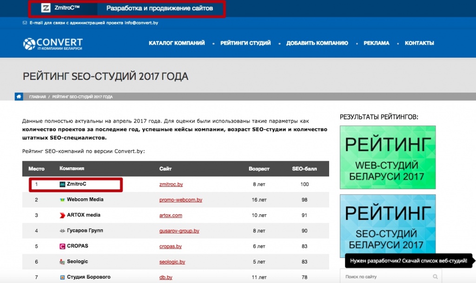Screen dimensions: 476x283
Task: Click the current Рейтинг SEO-студий 2017 года breadcrumb
Action: tap(82, 97)
